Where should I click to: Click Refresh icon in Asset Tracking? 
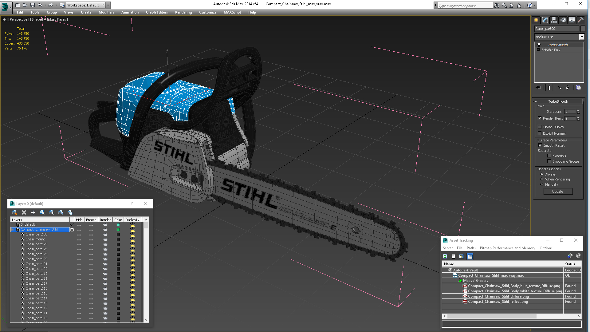pos(445,256)
